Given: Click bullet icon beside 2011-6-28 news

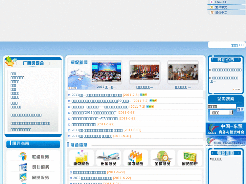Looking at the screenshot, I should click(69, 113).
